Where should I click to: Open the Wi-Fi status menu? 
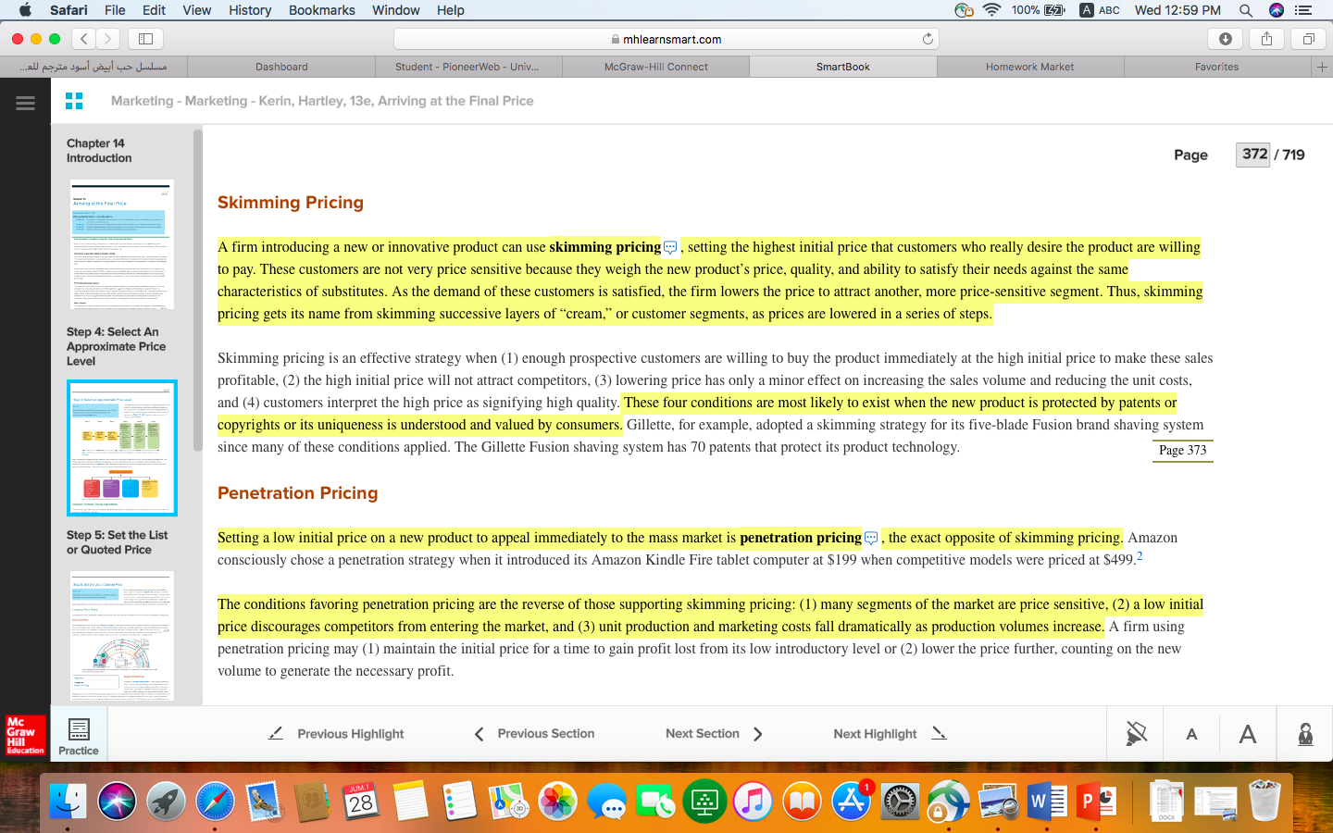(991, 10)
